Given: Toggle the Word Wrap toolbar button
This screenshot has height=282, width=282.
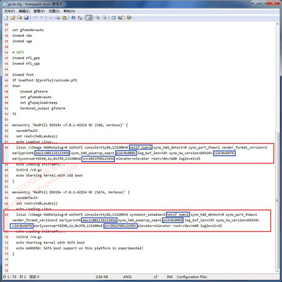Looking at the screenshot, I should pos(89,18).
